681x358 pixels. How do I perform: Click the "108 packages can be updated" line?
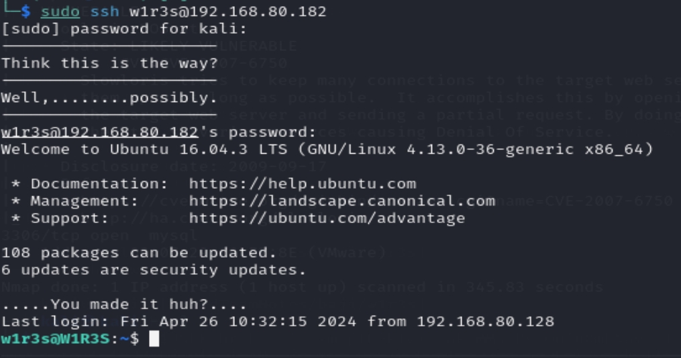(139, 253)
